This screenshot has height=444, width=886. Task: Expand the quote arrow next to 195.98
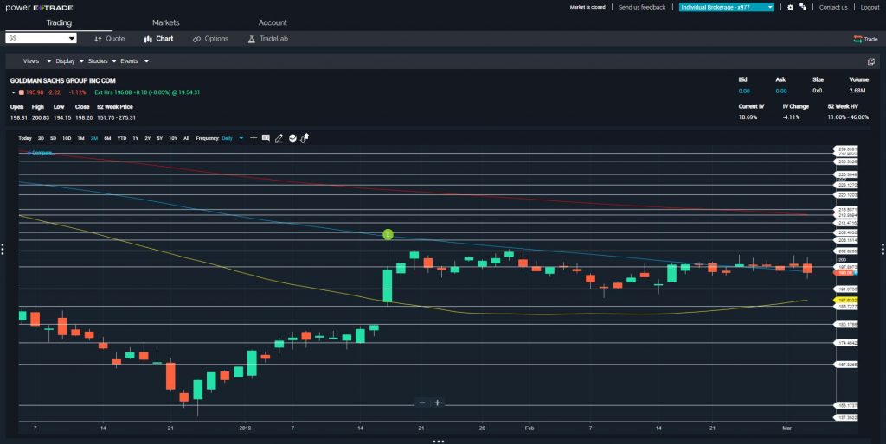pyautogui.click(x=14, y=92)
